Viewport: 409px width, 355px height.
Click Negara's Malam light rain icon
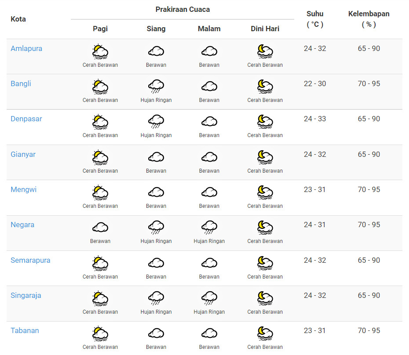click(209, 228)
